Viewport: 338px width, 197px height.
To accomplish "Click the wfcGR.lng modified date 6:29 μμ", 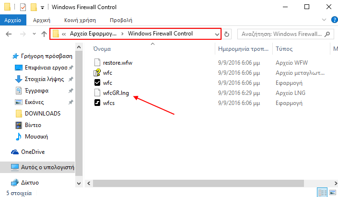I will [239, 93].
